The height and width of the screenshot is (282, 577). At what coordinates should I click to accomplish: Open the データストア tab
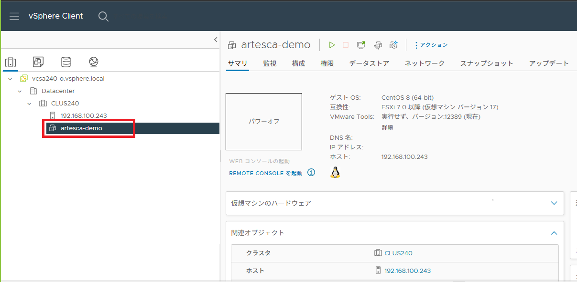click(x=369, y=63)
